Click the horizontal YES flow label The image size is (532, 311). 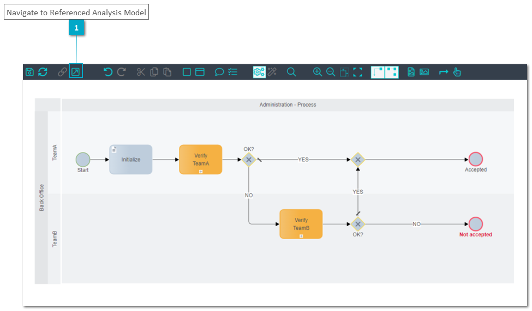(x=303, y=160)
